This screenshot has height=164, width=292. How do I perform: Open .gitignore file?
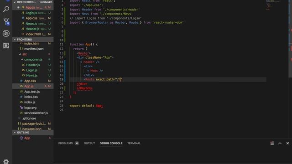[x=33, y=118]
